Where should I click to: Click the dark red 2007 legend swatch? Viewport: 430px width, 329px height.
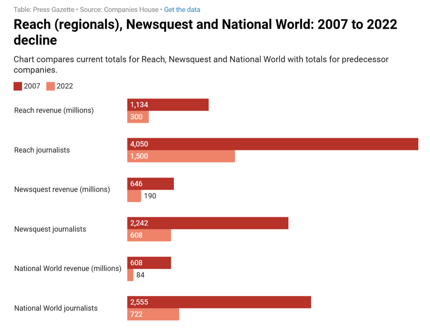[x=18, y=86]
